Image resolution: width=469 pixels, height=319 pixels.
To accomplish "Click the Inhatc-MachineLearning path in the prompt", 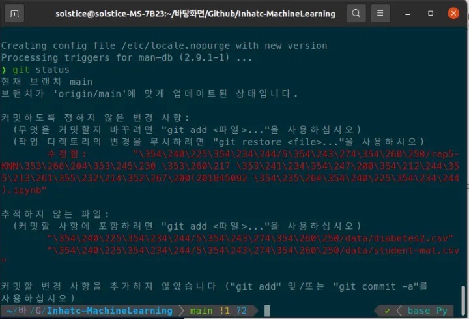I will pyautogui.click(x=109, y=311).
